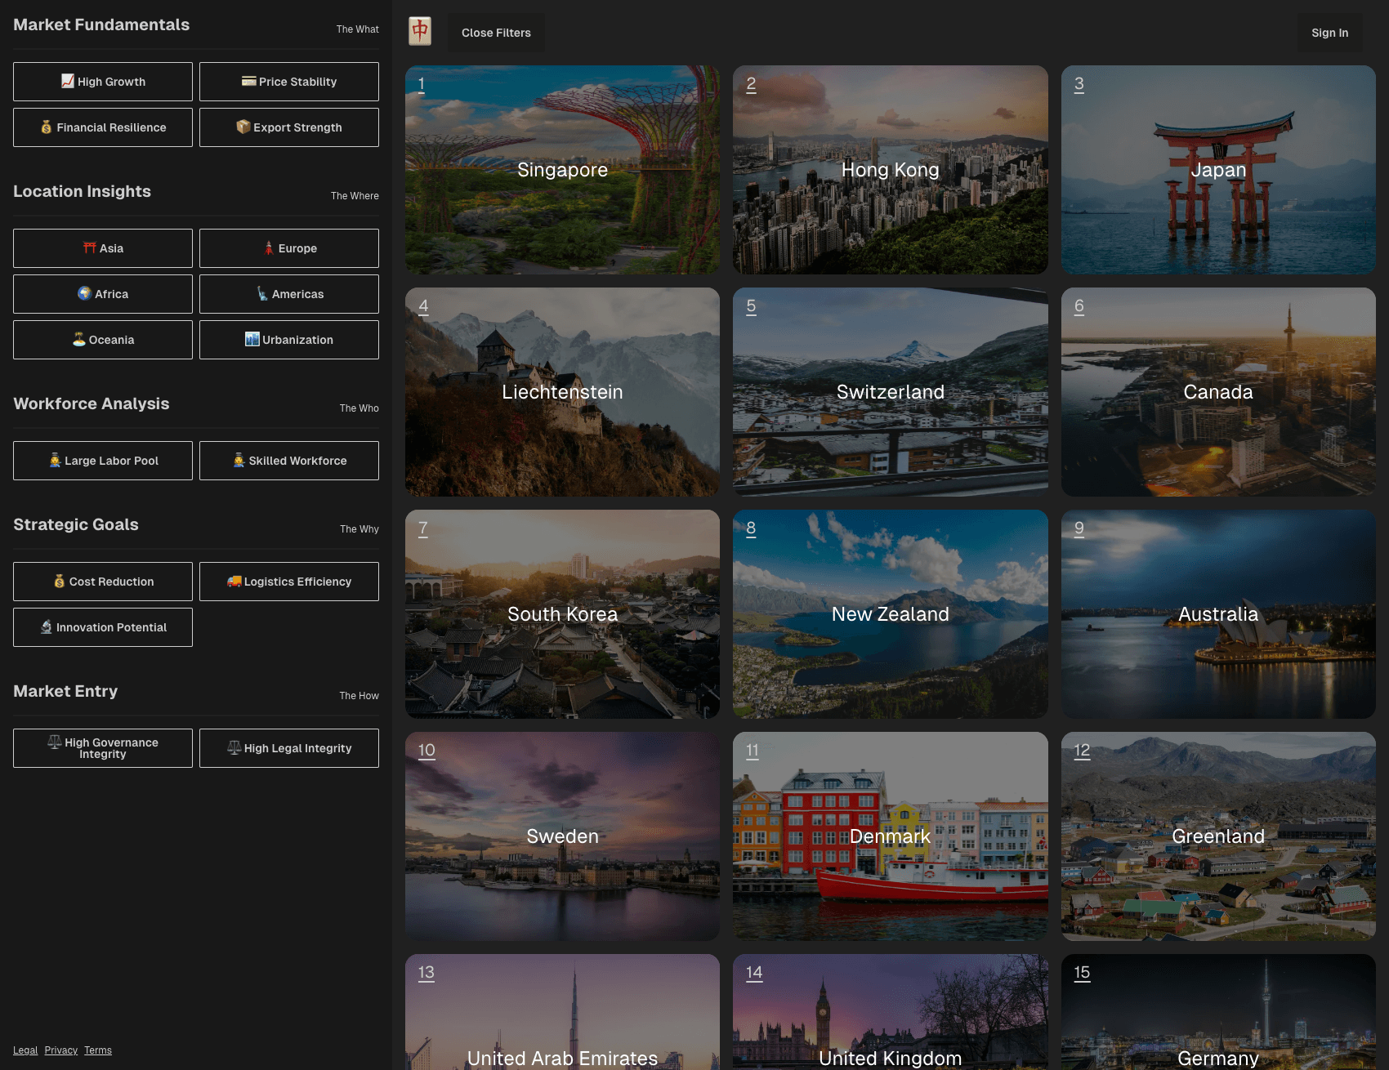Image resolution: width=1389 pixels, height=1070 pixels.
Task: Click the mahjong tile logo icon
Action: point(420,32)
